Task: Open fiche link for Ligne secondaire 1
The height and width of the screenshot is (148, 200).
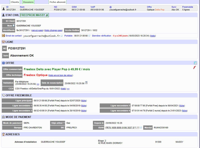Action: (x=84, y=106)
